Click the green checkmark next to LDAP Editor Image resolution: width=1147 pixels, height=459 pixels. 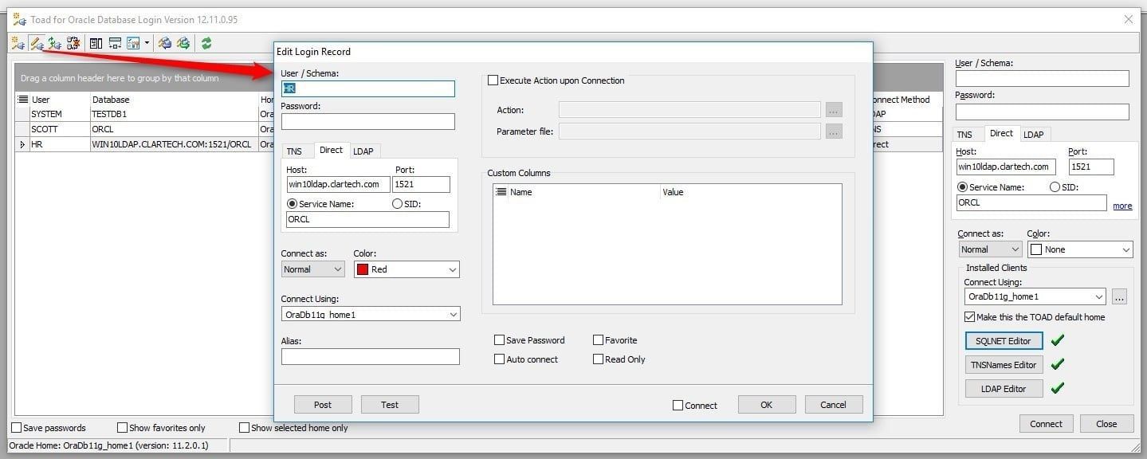click(1057, 388)
